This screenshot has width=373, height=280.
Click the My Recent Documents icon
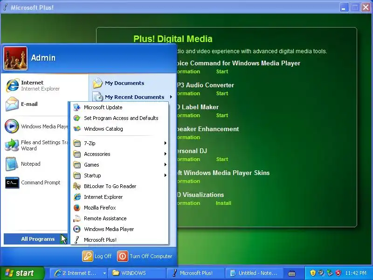pyautogui.click(x=97, y=97)
